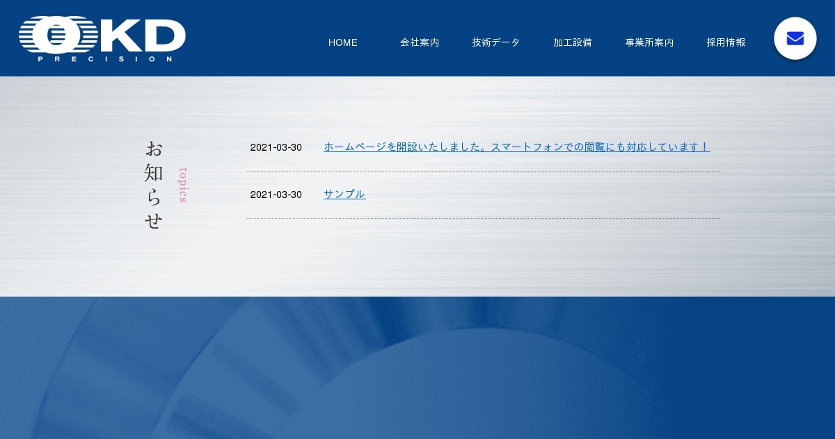Click the サンプル news link

[344, 194]
